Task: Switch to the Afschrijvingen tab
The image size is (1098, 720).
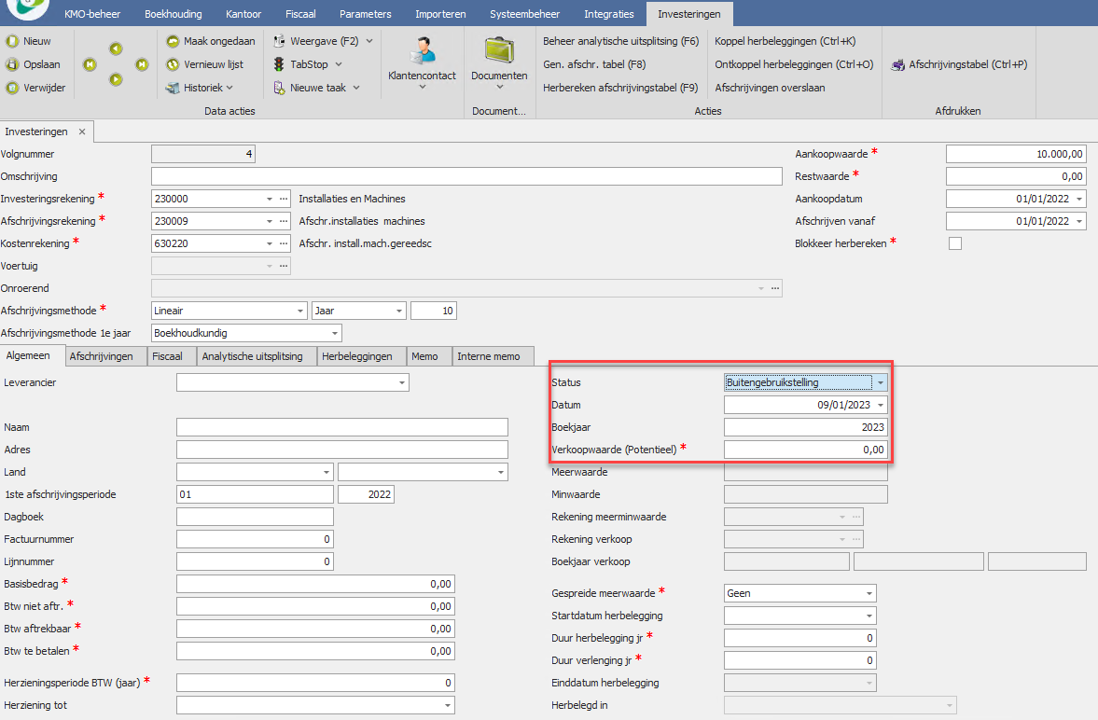Action: [101, 356]
